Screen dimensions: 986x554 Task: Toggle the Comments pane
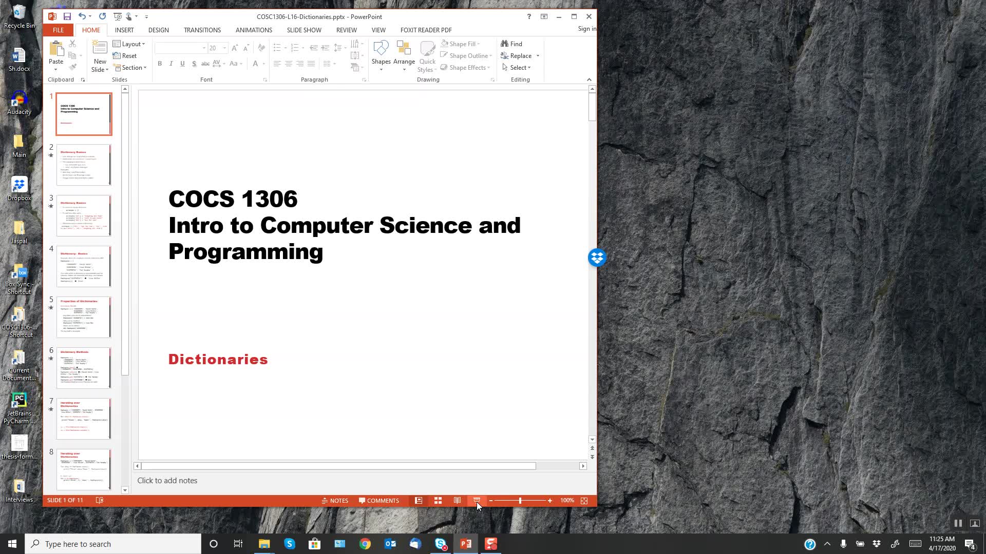click(x=379, y=501)
